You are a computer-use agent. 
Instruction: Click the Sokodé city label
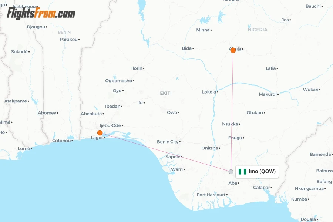[19, 52]
